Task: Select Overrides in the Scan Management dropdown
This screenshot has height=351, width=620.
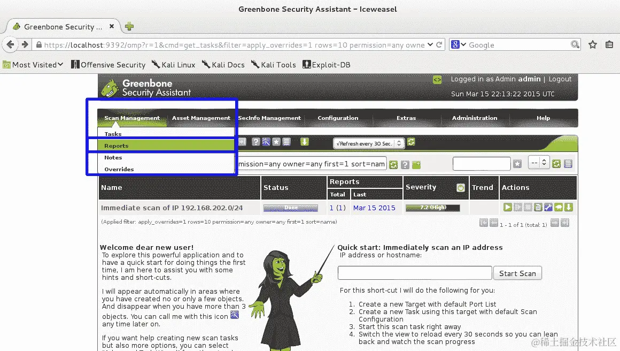Action: pos(166,169)
